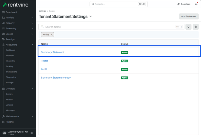The width and height of the screenshot is (201, 137).
Task: Click the Reports chart icon
Action: tap(4, 122)
